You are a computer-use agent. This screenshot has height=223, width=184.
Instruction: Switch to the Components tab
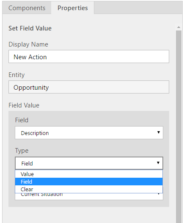coord(27,8)
